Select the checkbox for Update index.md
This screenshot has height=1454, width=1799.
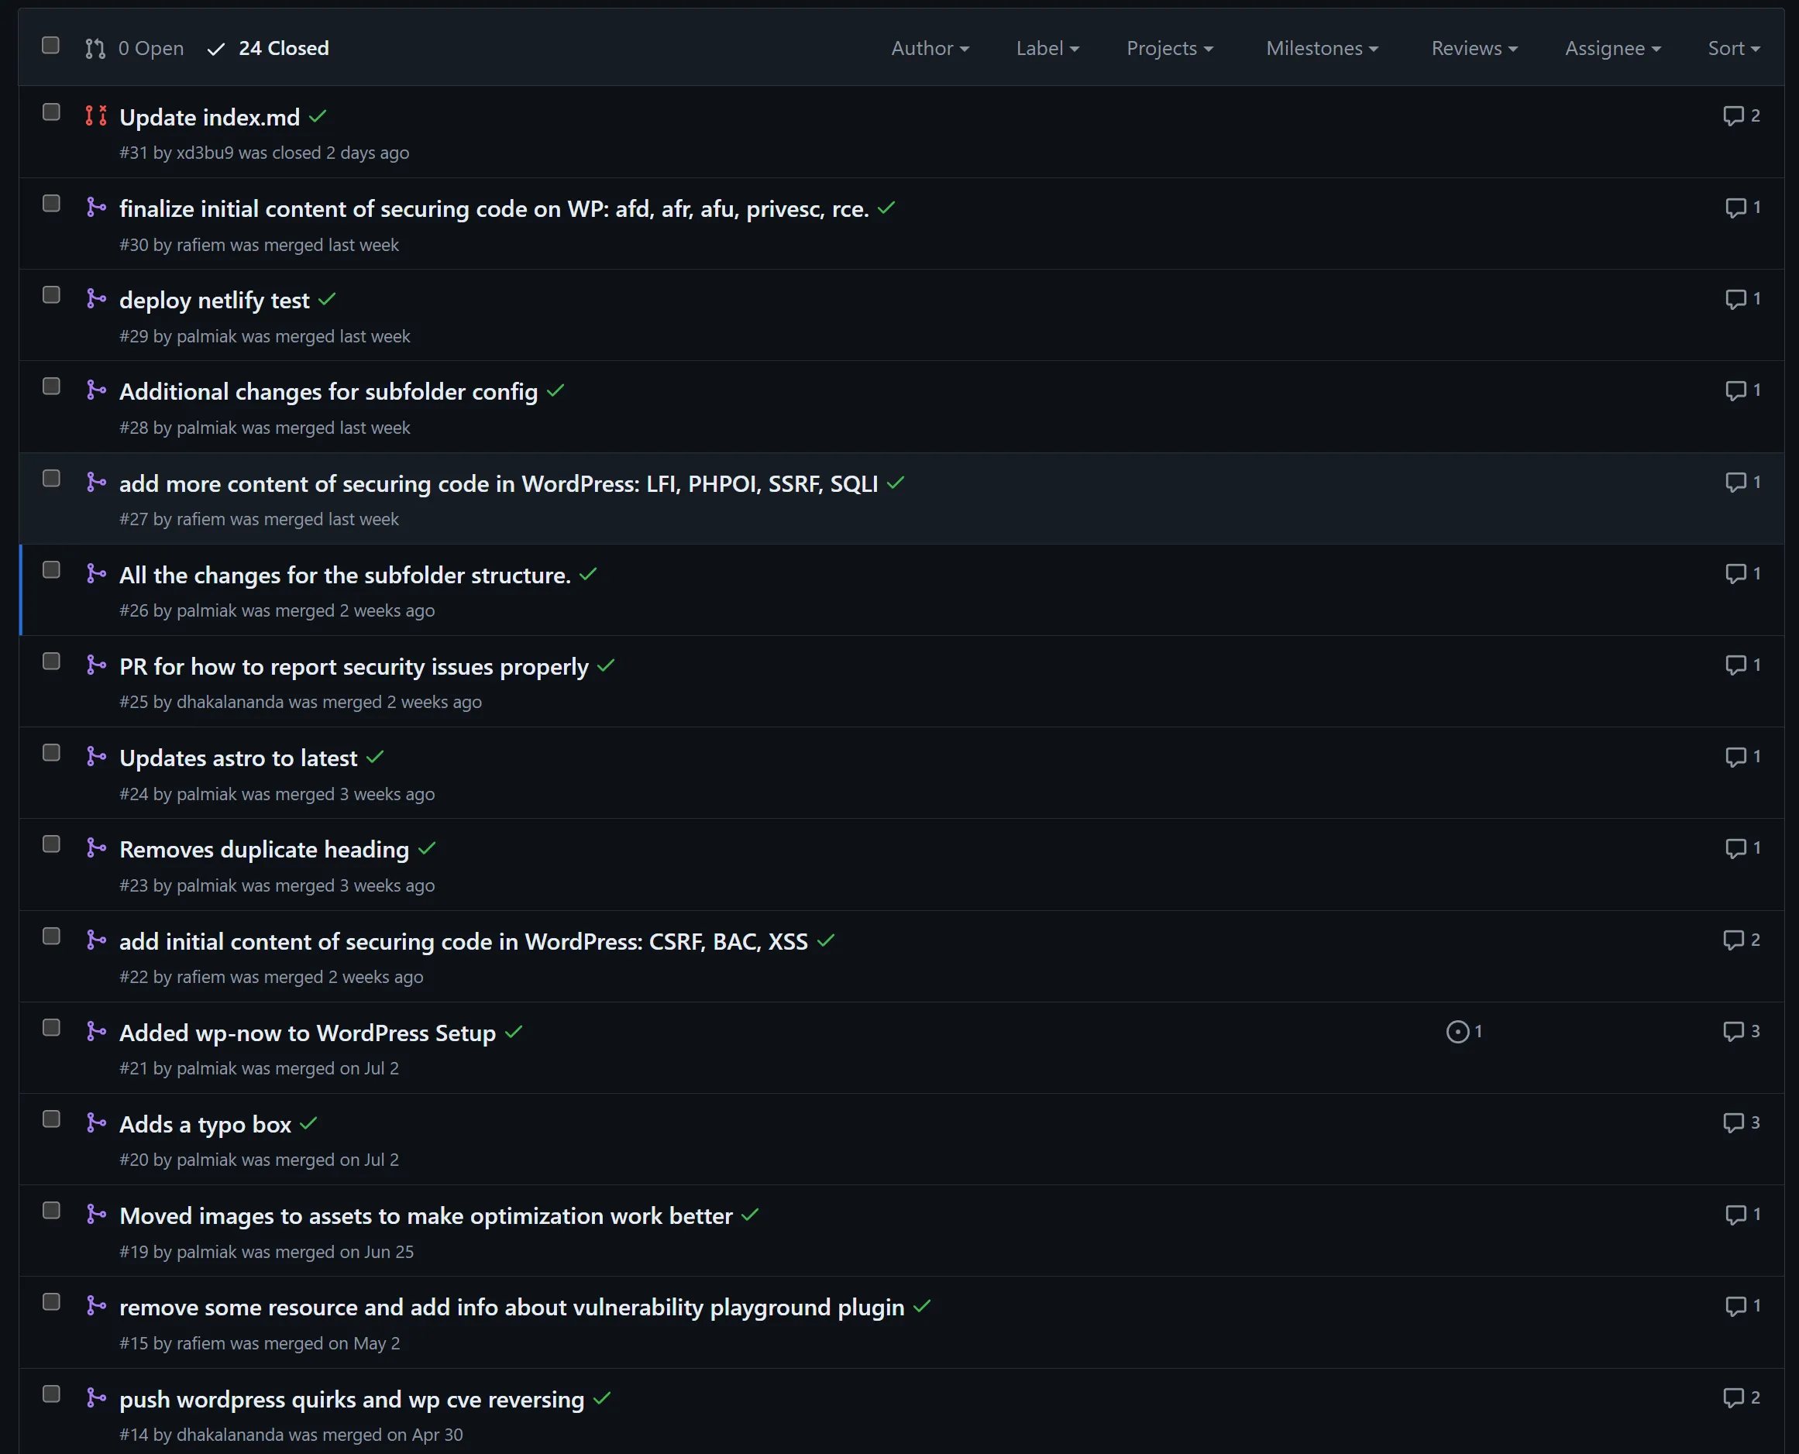[x=51, y=112]
